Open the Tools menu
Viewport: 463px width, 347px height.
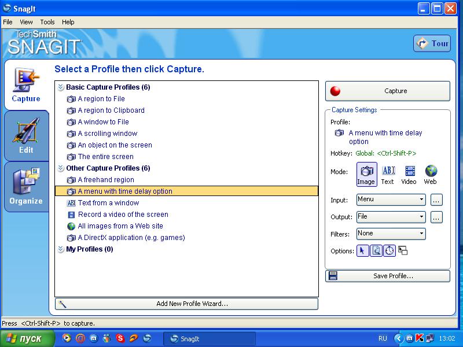tap(47, 22)
